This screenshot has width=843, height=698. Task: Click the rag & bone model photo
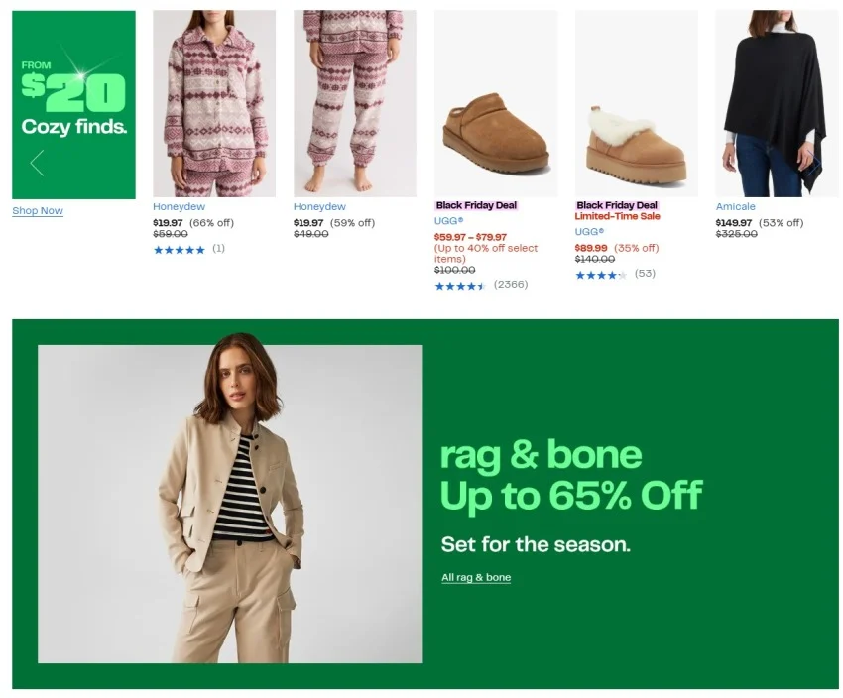pyautogui.click(x=230, y=504)
